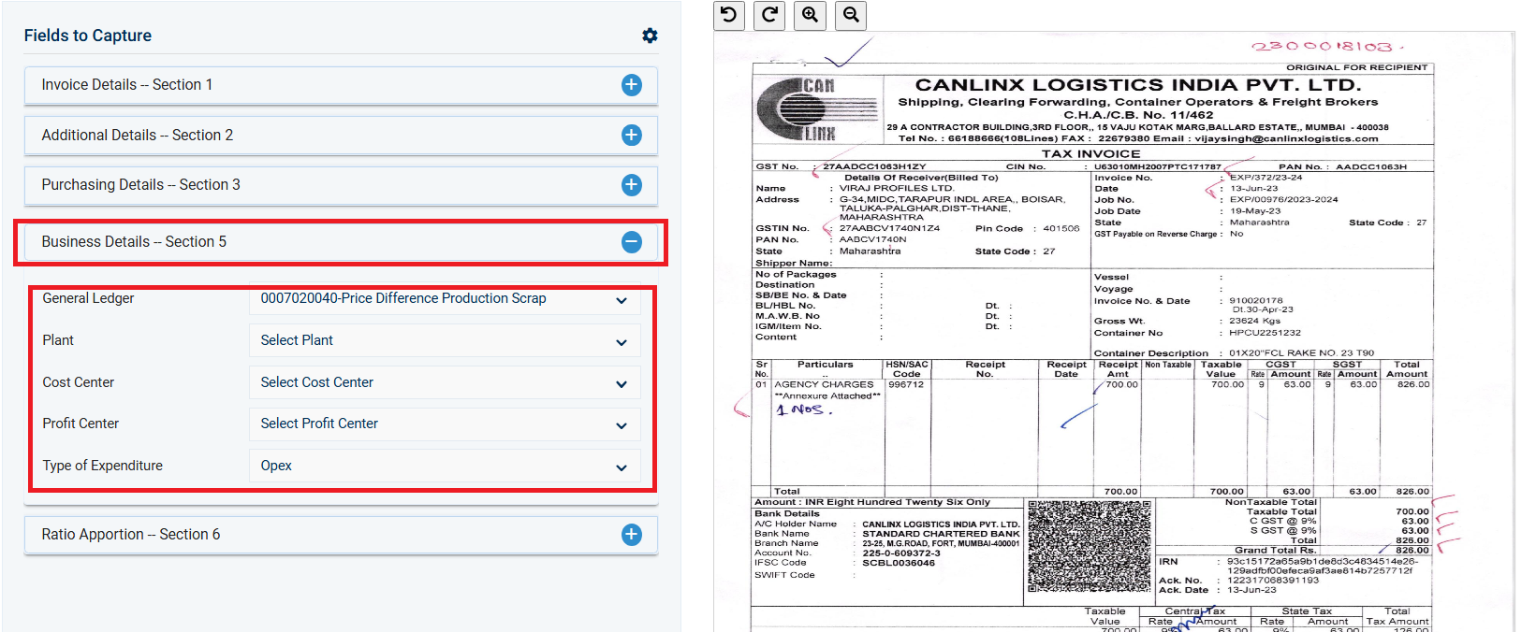1536x632 pixels.
Task: Click the account number 225-0-609372-3
Action: pos(901,553)
